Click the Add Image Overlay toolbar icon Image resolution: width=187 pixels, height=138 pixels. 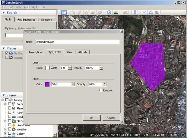click(93, 12)
